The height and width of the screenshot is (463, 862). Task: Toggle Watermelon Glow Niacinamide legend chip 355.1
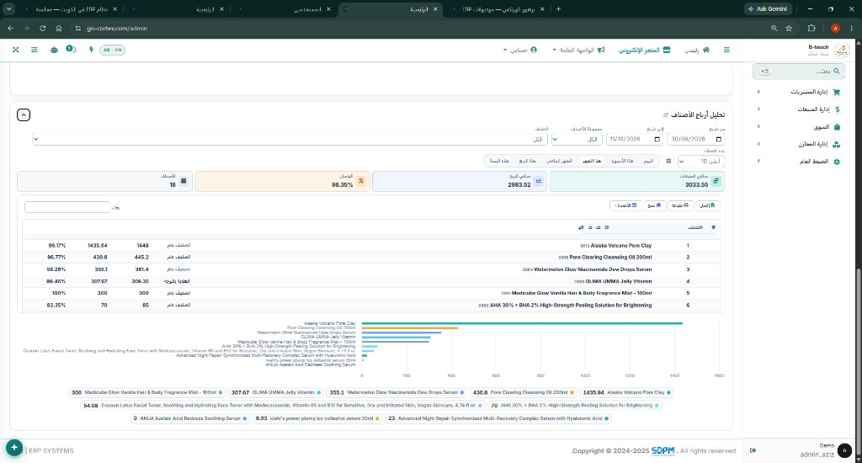pyautogui.click(x=396, y=392)
